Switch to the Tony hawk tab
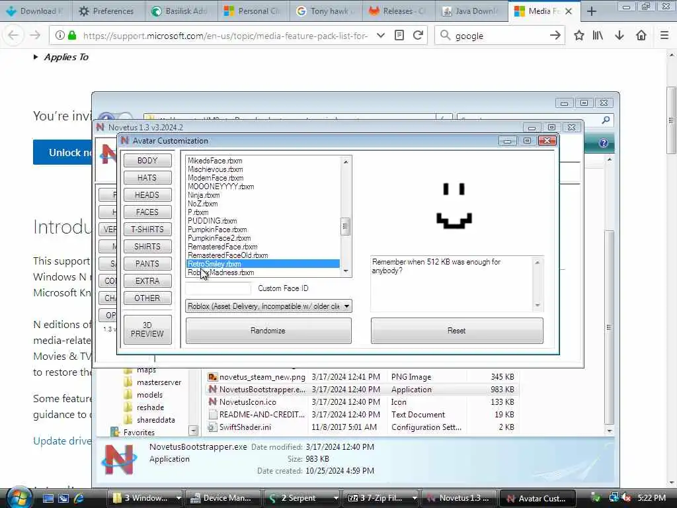 (x=325, y=11)
